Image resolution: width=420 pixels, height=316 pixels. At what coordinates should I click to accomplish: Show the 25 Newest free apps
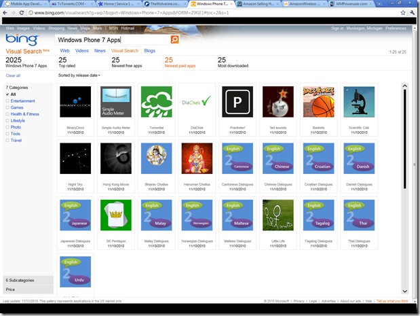tap(127, 62)
